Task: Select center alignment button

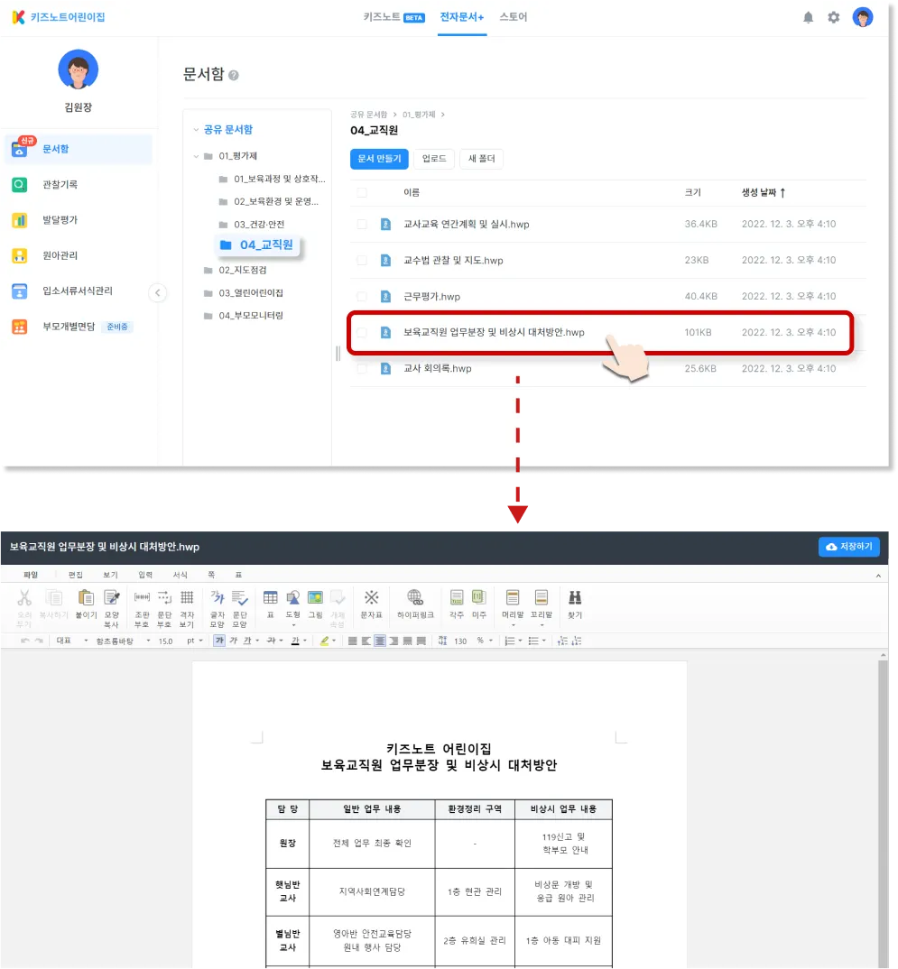Action: [x=380, y=641]
